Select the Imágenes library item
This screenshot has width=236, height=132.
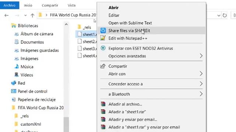29,58
